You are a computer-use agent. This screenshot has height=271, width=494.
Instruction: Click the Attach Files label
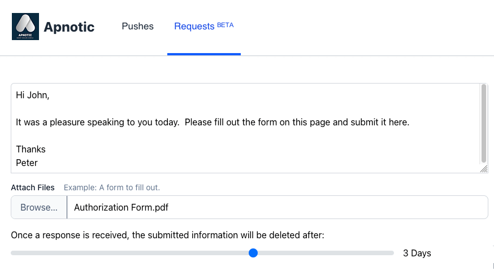click(x=33, y=187)
